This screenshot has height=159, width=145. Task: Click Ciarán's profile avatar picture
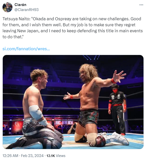[7, 7]
